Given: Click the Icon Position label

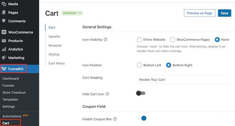Looking at the screenshot, I should [92, 65].
